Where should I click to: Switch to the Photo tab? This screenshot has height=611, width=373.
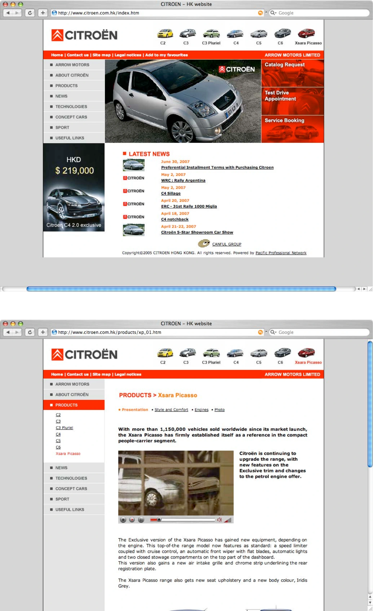coord(219,410)
